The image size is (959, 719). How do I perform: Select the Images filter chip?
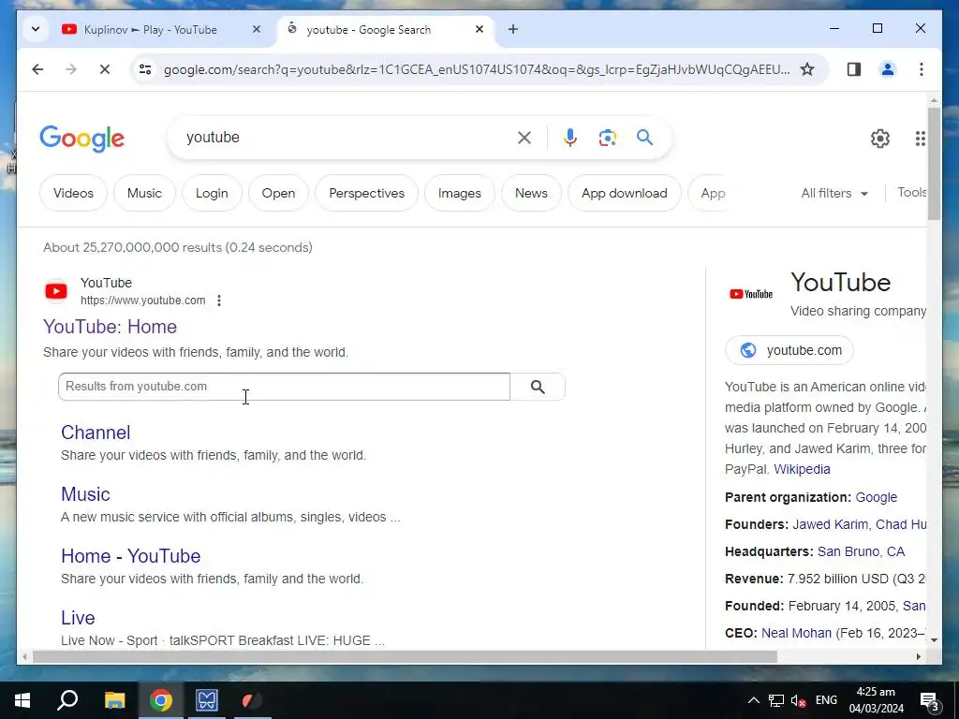click(x=459, y=193)
